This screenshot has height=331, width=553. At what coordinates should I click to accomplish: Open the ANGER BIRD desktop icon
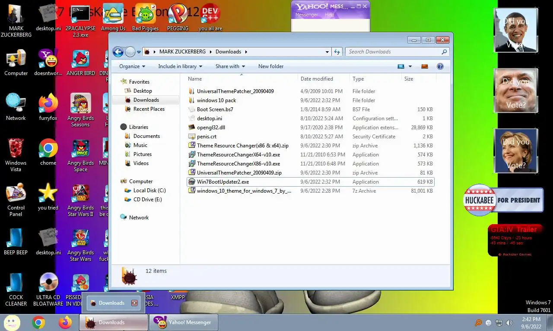pyautogui.click(x=80, y=63)
